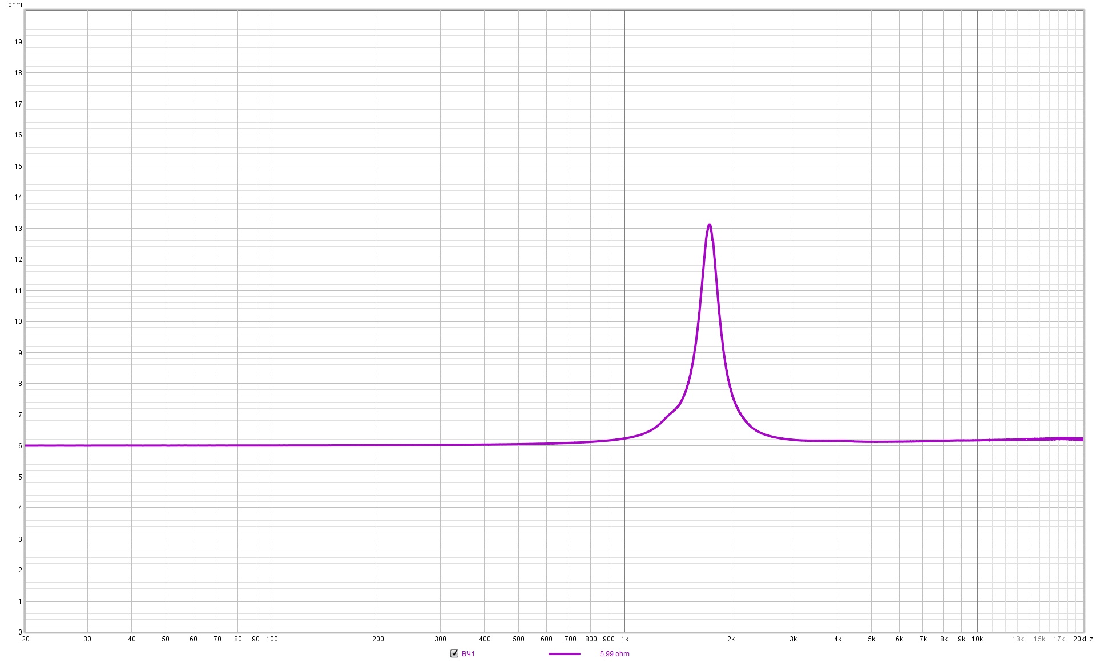Click the 2k label on frequency axis

click(x=731, y=639)
